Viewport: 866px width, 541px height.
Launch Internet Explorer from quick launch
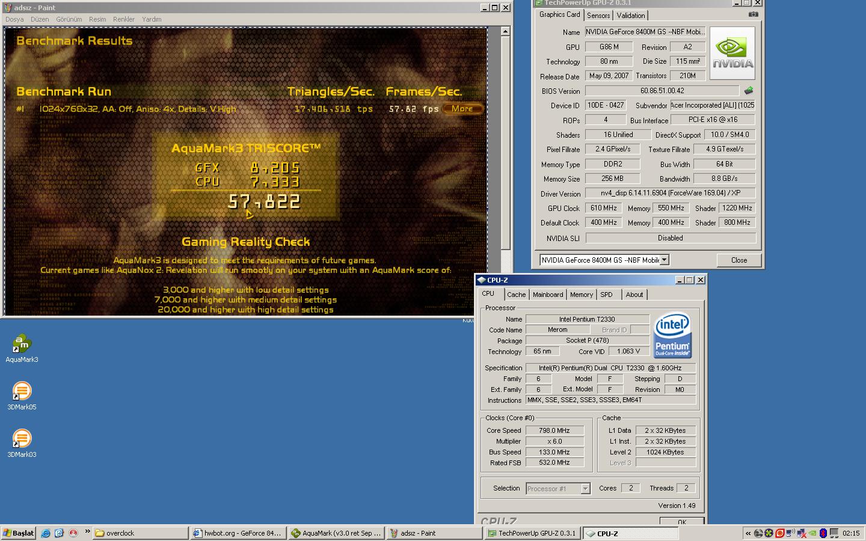click(x=46, y=533)
